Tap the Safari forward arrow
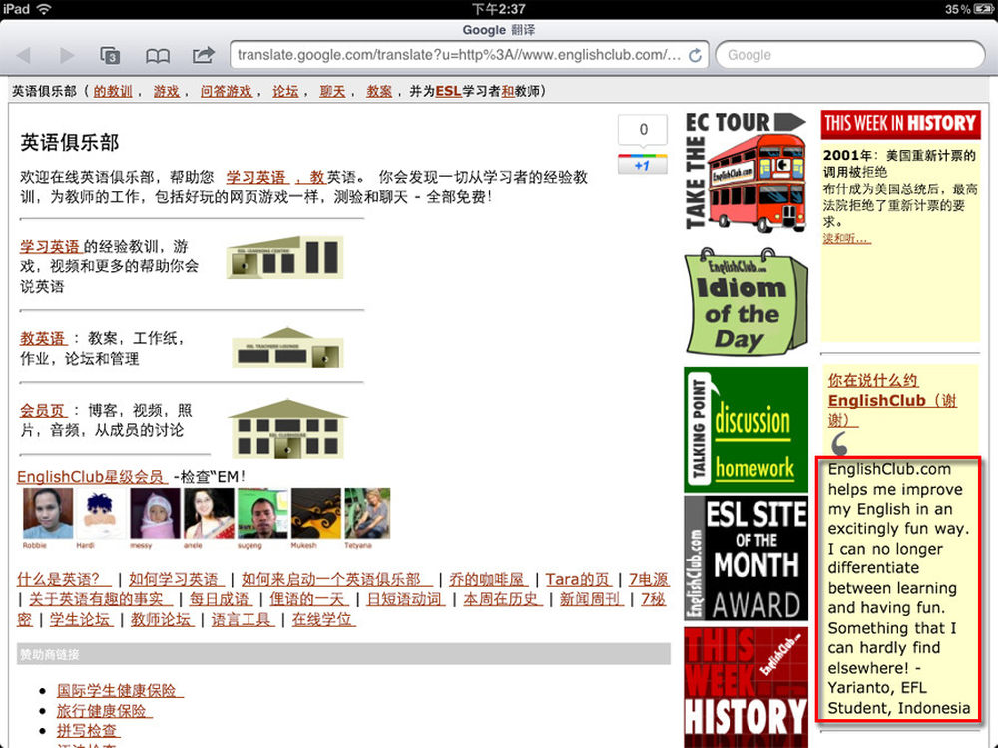The height and width of the screenshot is (748, 998). coord(67,55)
